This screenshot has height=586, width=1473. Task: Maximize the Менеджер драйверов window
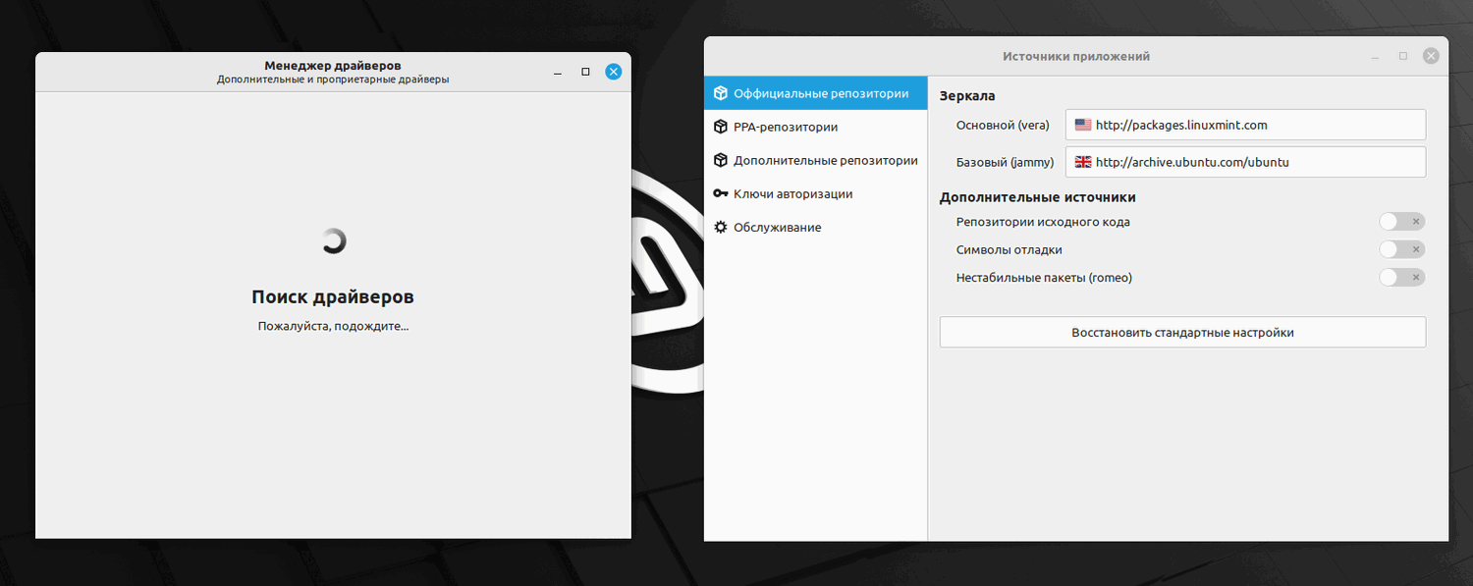(x=585, y=72)
